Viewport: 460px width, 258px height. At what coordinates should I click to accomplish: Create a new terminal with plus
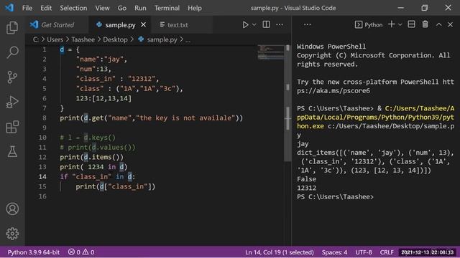[391, 24]
